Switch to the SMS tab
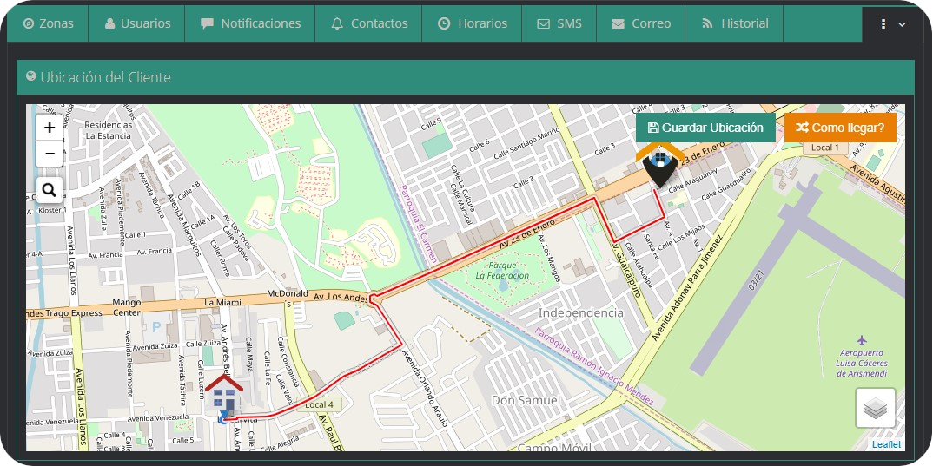 click(559, 23)
